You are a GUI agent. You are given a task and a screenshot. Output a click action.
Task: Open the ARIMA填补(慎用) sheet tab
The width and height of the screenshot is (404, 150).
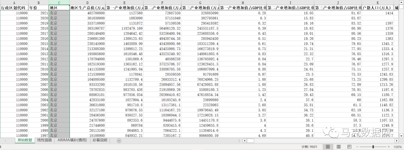click(x=73, y=140)
